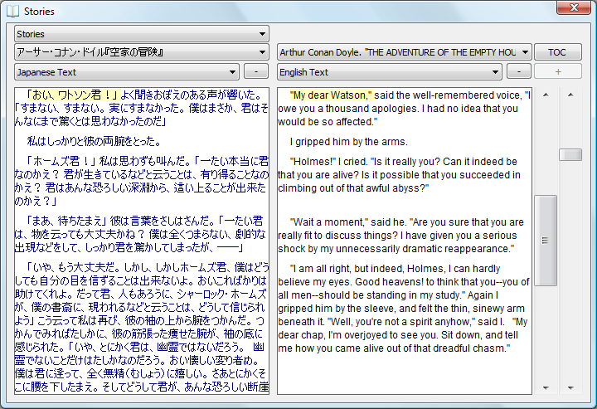Click the outer scrollbar down arrow
The image size is (597, 409).
point(570,387)
